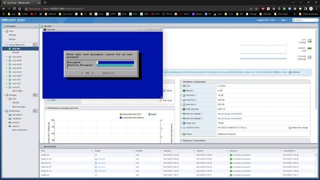Screen dimensions: 320x180
Task: Open a new browser tab
Action: pos(45,2)
